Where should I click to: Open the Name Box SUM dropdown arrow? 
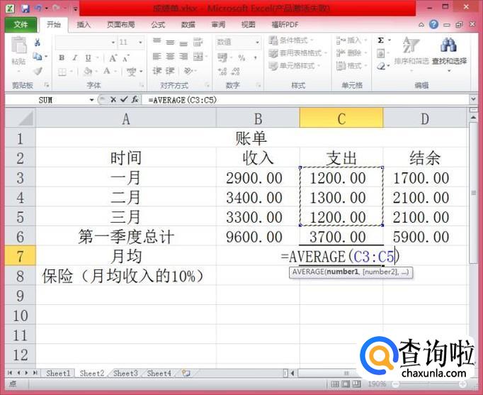[x=91, y=99]
